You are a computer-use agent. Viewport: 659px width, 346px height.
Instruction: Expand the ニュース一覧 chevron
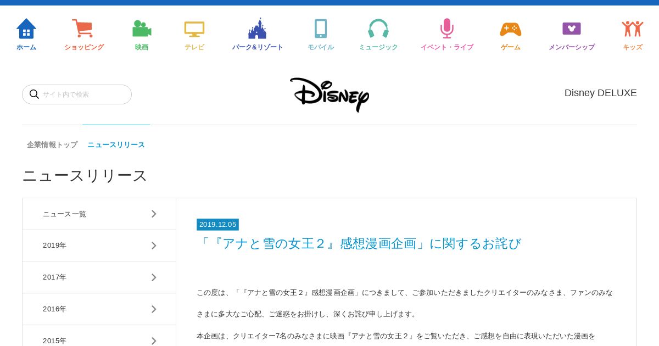(154, 214)
